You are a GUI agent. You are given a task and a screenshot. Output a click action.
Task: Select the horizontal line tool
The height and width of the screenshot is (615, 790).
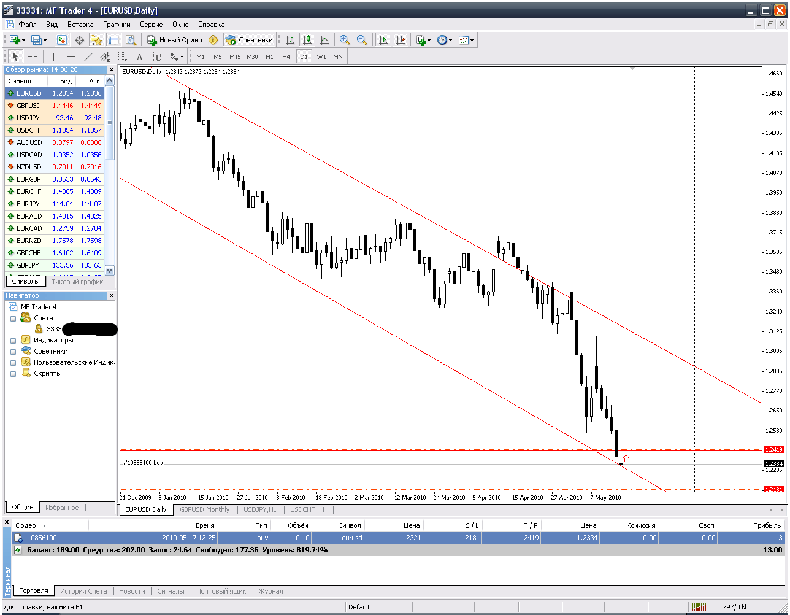coord(71,56)
